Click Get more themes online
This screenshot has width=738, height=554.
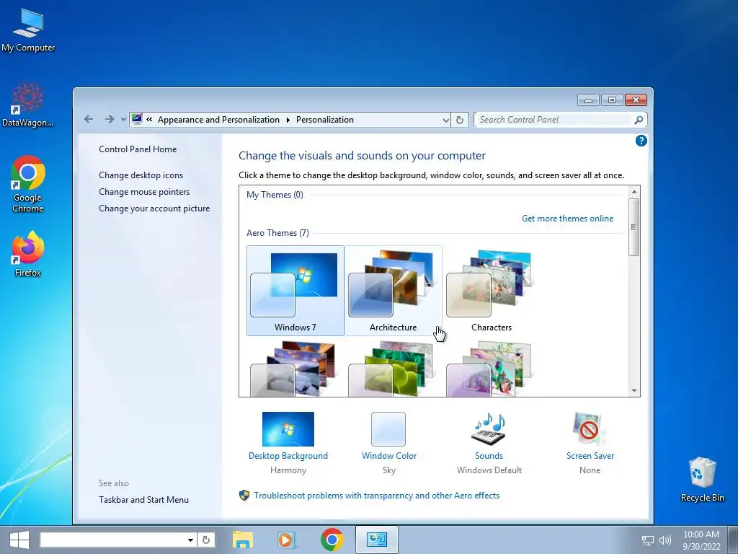(567, 219)
